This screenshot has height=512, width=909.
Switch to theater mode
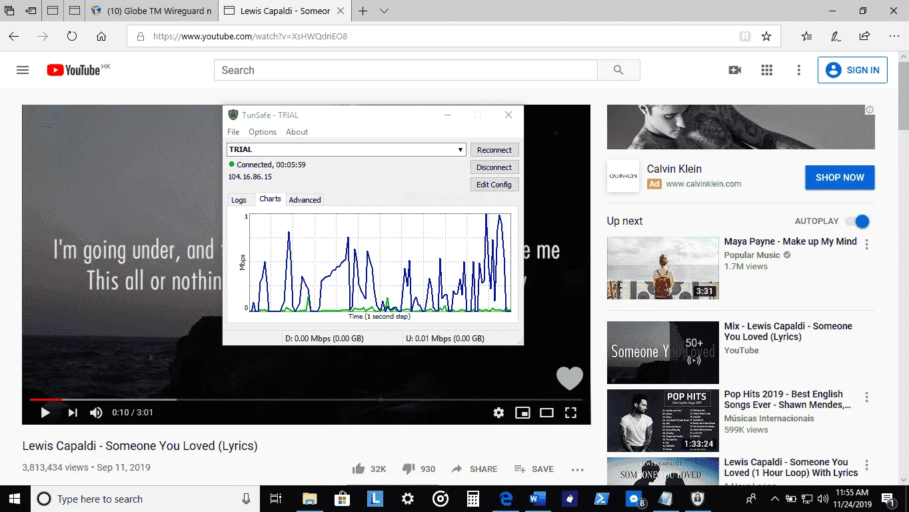point(546,413)
